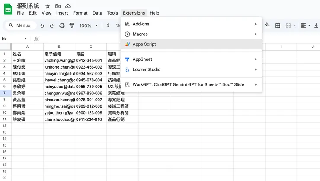The height and width of the screenshot is (181, 320).
Task: Close the Extensions menu
Action: pyautogui.click(x=134, y=13)
